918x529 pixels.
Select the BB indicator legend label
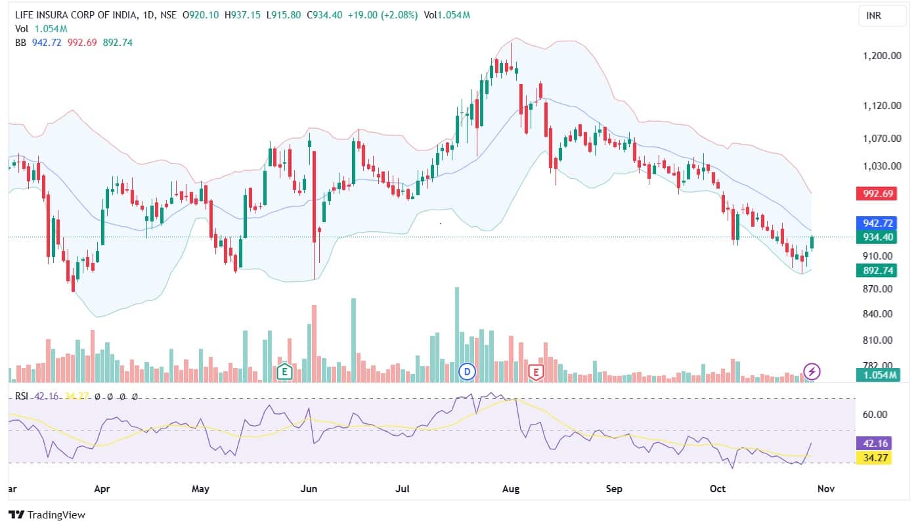click(x=21, y=42)
